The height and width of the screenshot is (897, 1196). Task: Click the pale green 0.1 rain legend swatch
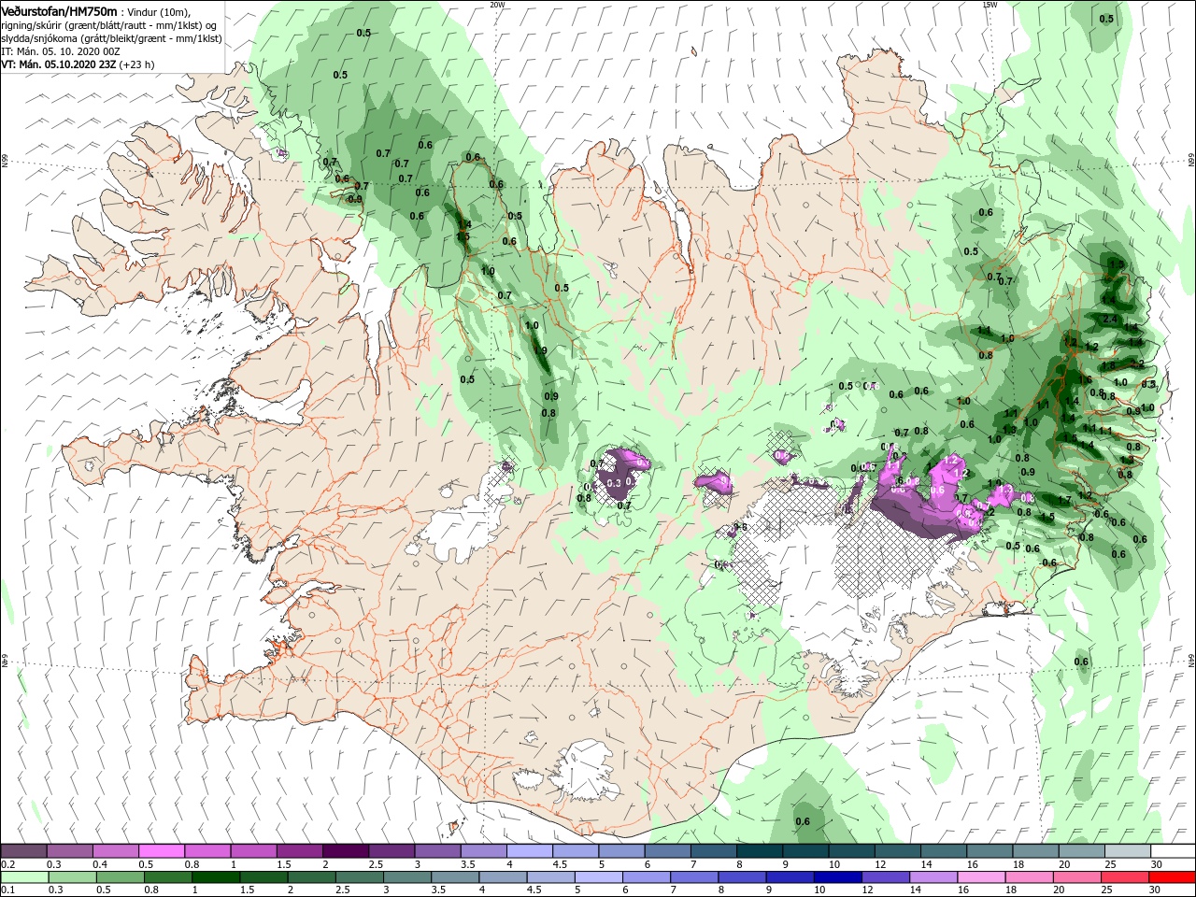[23, 877]
